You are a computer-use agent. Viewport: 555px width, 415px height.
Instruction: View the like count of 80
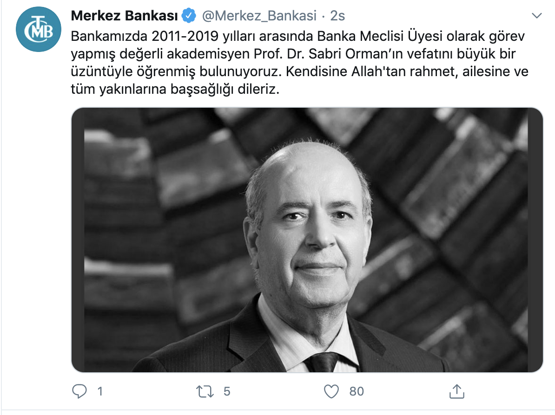click(357, 391)
